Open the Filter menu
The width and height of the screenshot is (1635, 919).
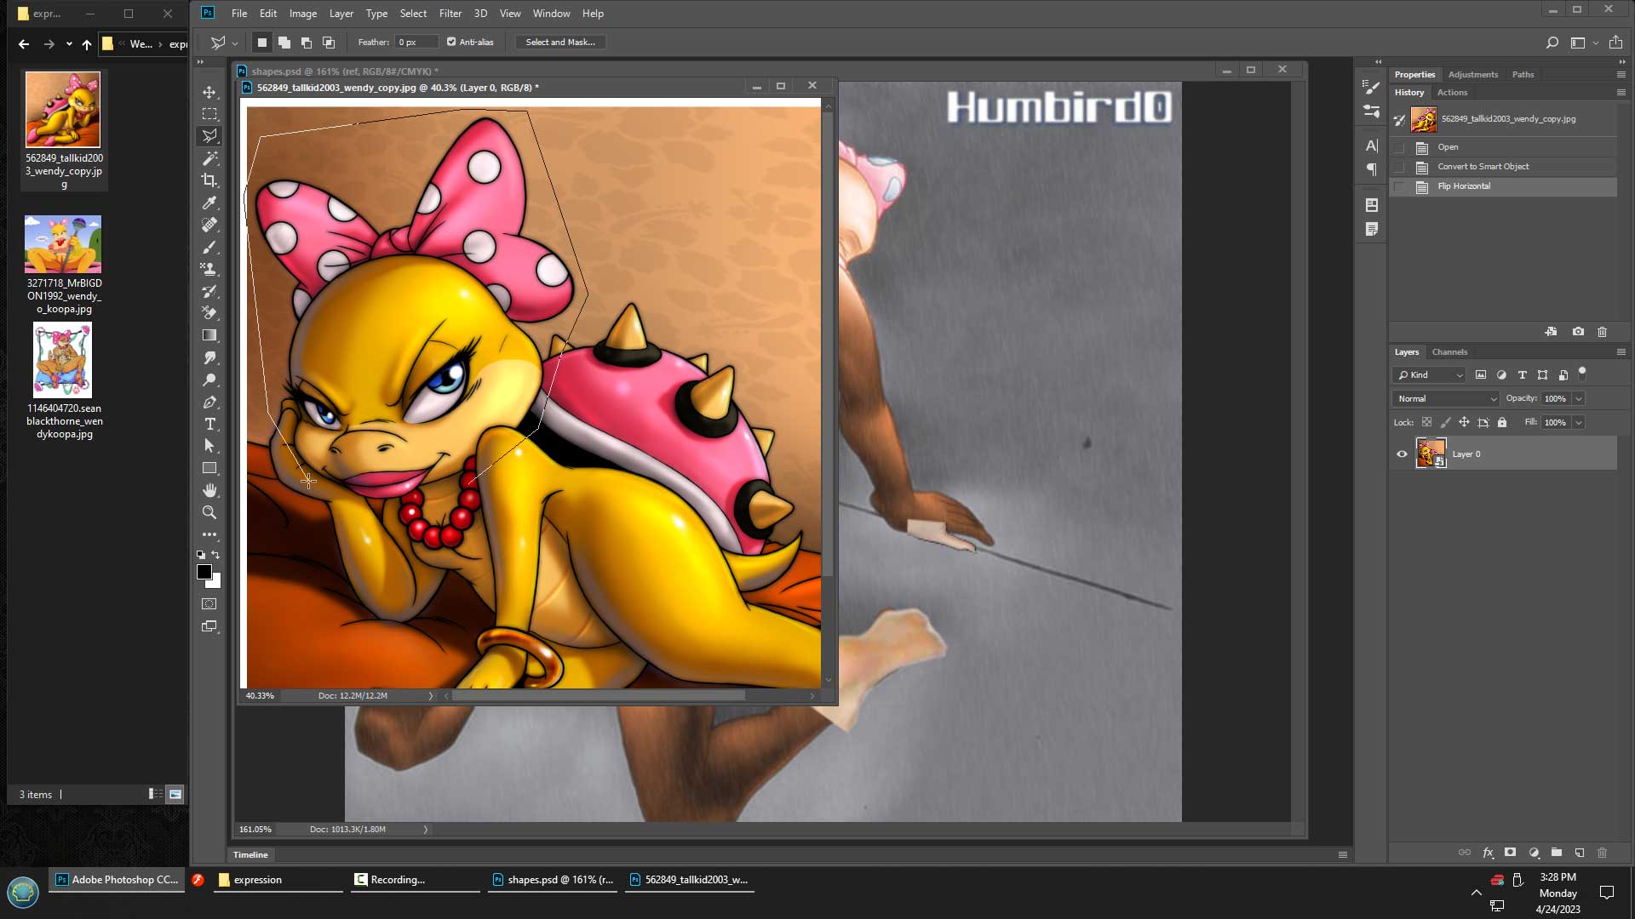(x=450, y=14)
